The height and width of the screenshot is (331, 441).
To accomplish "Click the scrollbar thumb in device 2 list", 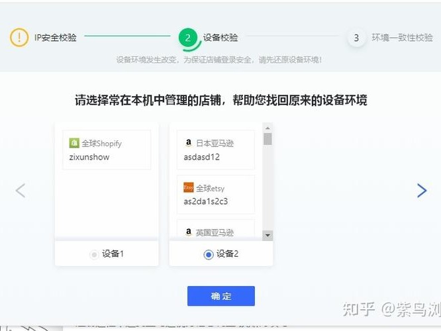I will pyautogui.click(x=268, y=139).
